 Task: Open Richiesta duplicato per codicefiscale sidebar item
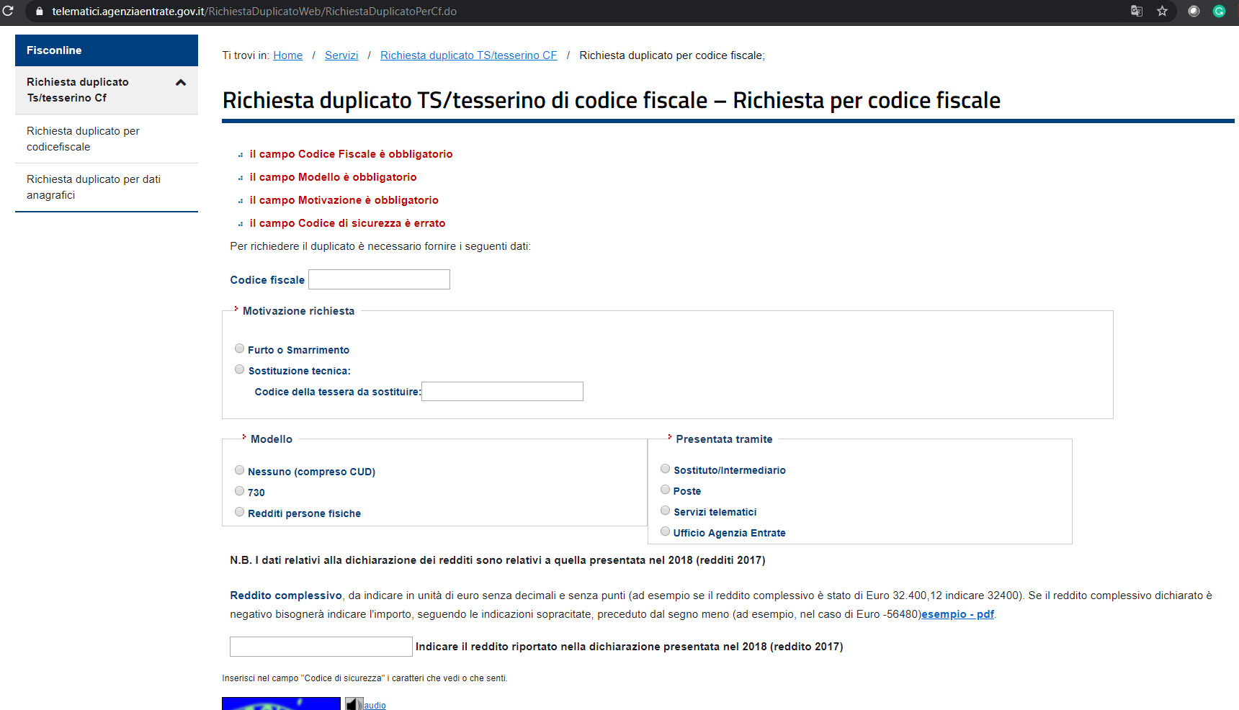point(83,139)
